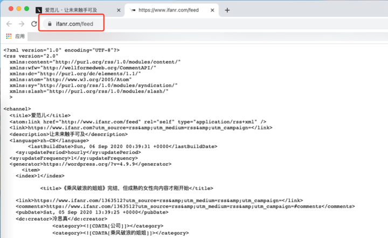Viewport: 388px width, 238px height.
Task: Click the xmlns:wfw namespace line
Action: pyautogui.click(x=83, y=68)
